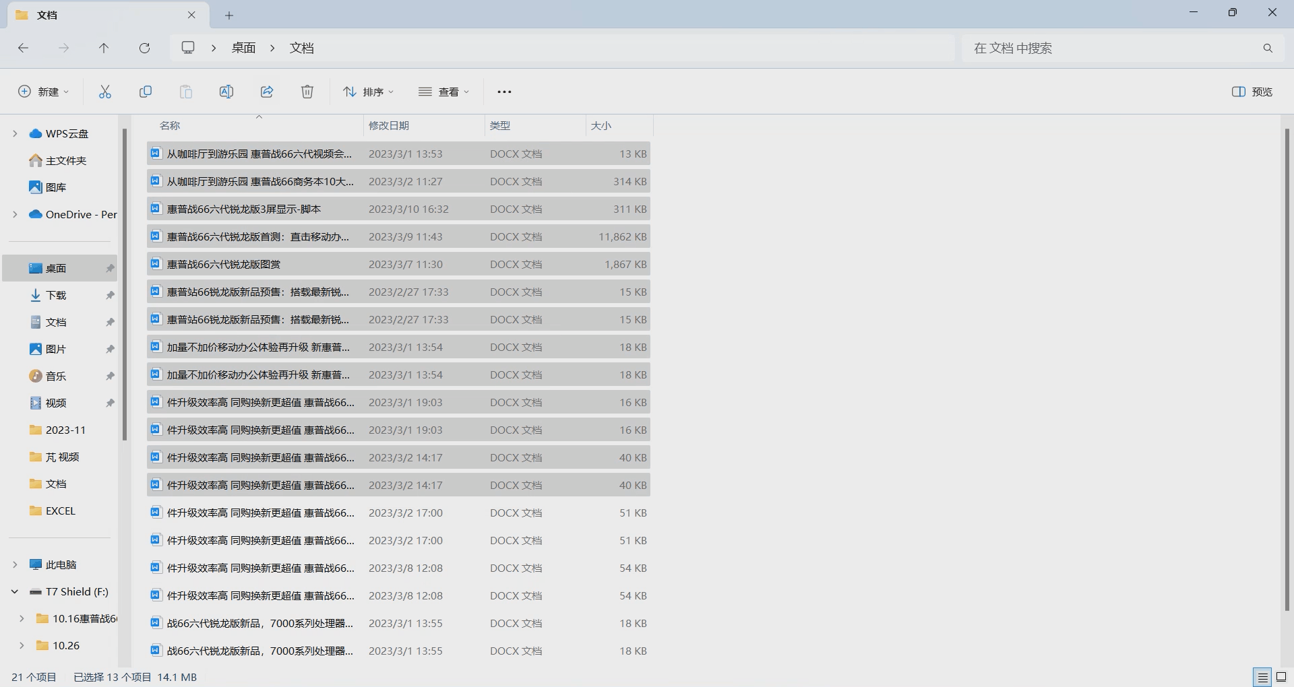Sort by the 类型 column header
This screenshot has height=687, width=1294.
coord(500,125)
